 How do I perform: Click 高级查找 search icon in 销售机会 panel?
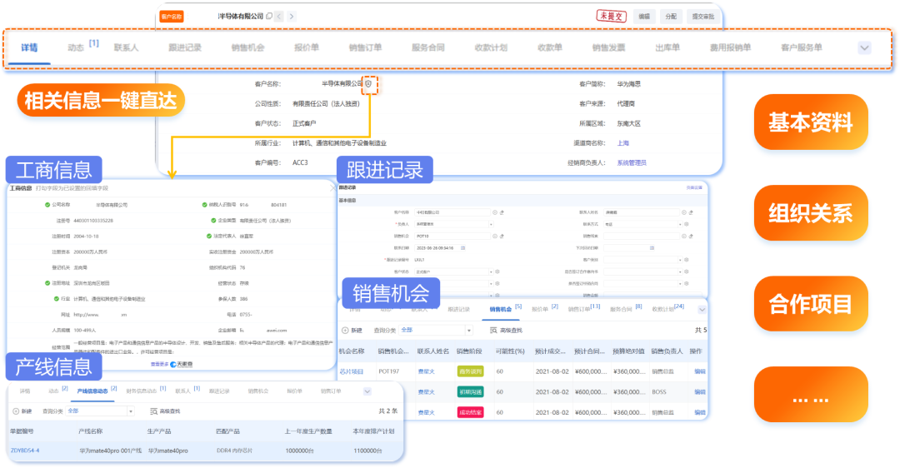point(493,331)
